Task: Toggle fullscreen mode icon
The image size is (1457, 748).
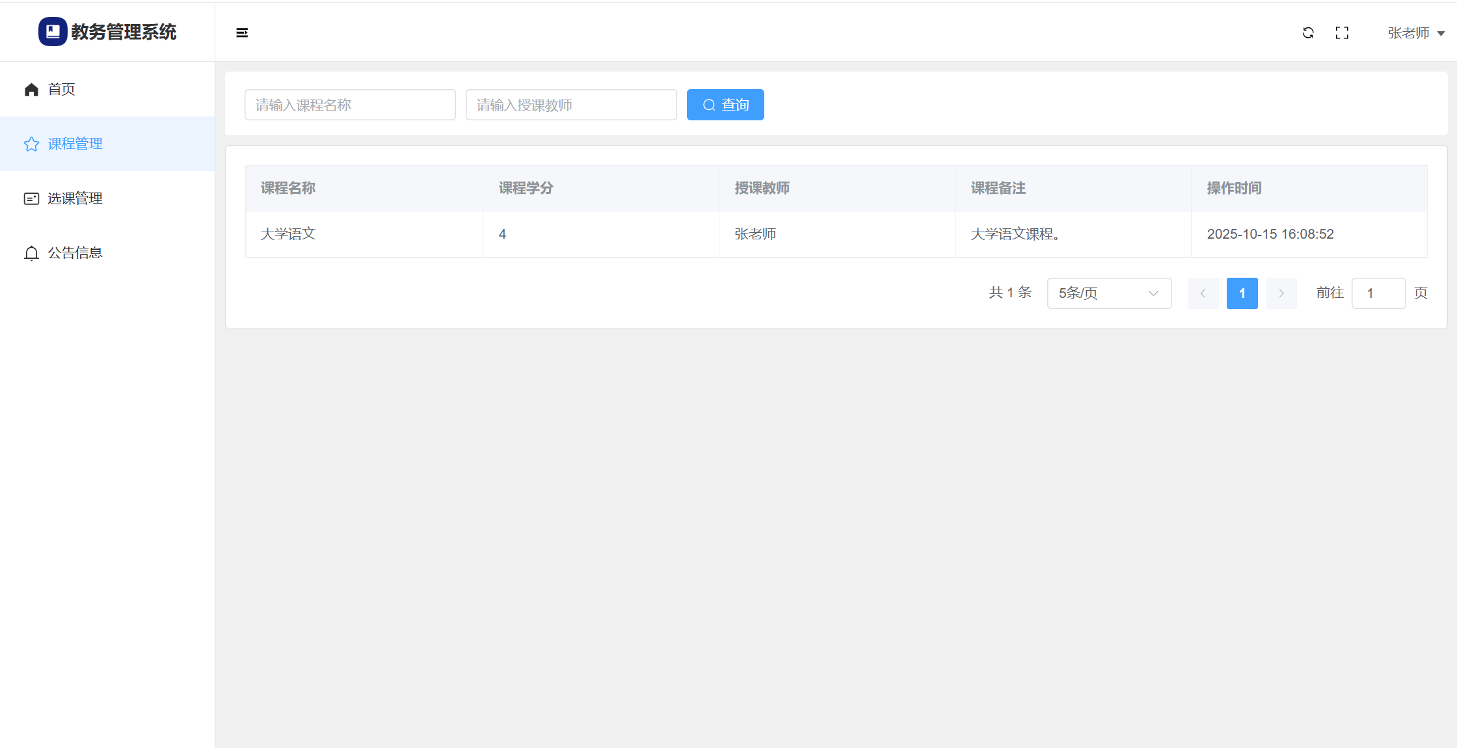Action: [1342, 33]
